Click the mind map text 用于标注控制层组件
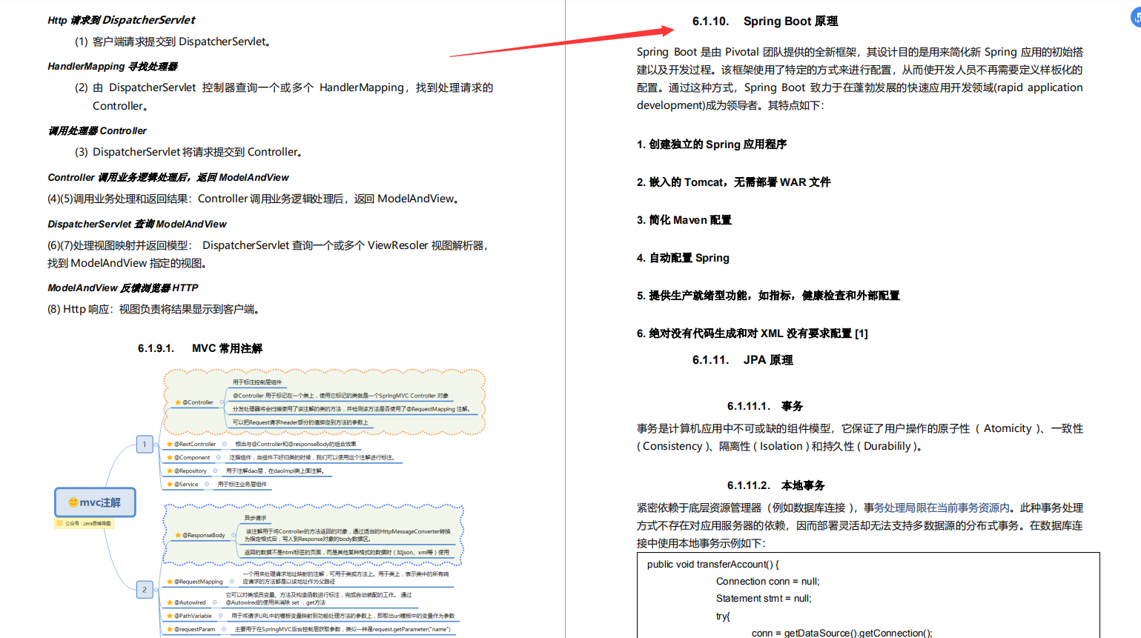This screenshot has height=638, width=1141. click(257, 382)
